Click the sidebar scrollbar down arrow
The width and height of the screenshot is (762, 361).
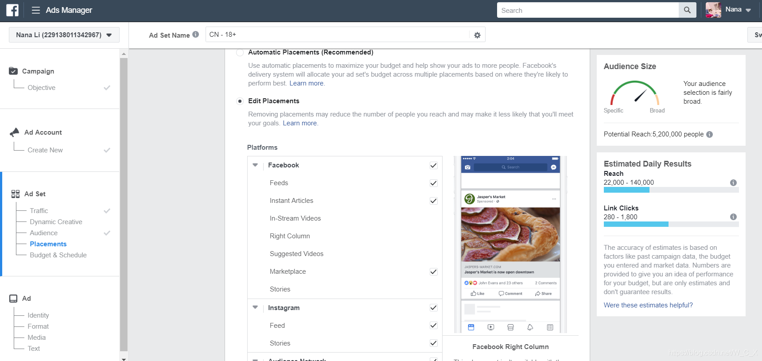tap(124, 358)
